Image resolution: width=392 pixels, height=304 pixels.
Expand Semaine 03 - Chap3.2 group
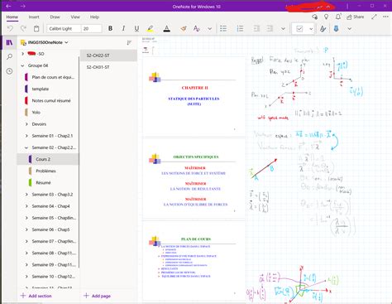tap(26, 195)
